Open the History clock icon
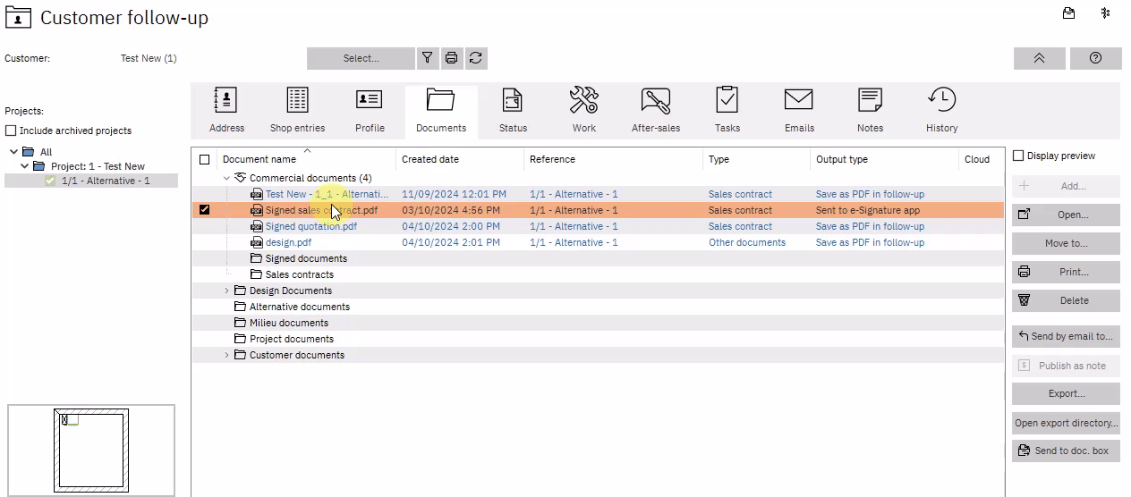1131x497 pixels. click(941, 101)
